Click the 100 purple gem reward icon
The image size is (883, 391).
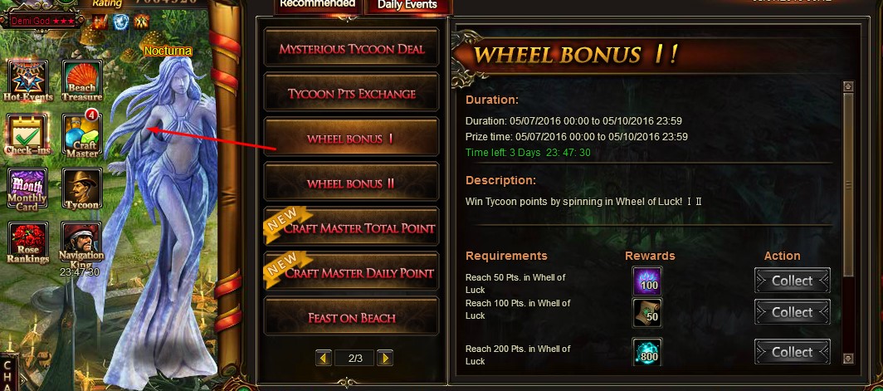647,281
